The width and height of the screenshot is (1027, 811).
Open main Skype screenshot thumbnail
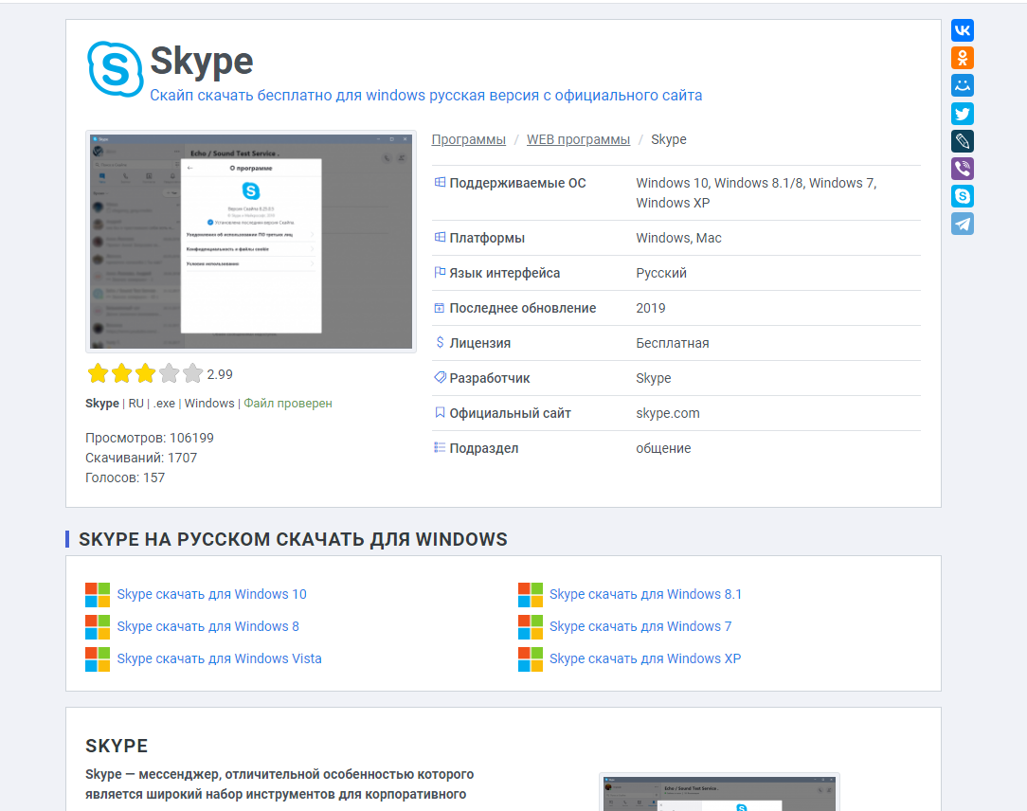[251, 241]
